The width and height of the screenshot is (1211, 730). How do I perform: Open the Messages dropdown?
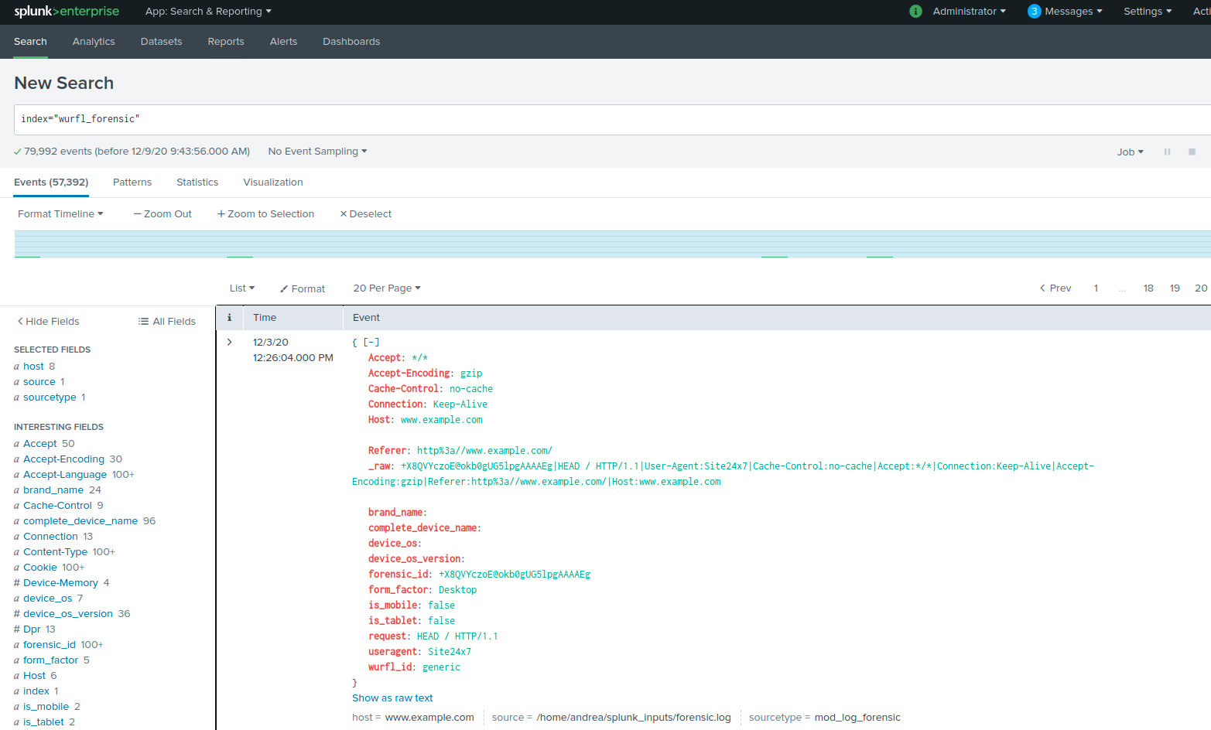tap(1073, 11)
